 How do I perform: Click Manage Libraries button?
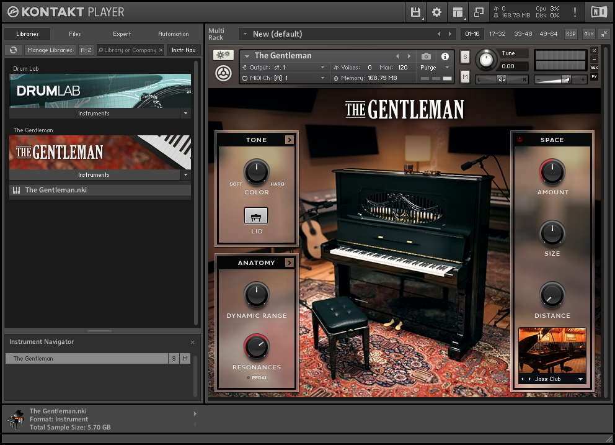[x=50, y=50]
